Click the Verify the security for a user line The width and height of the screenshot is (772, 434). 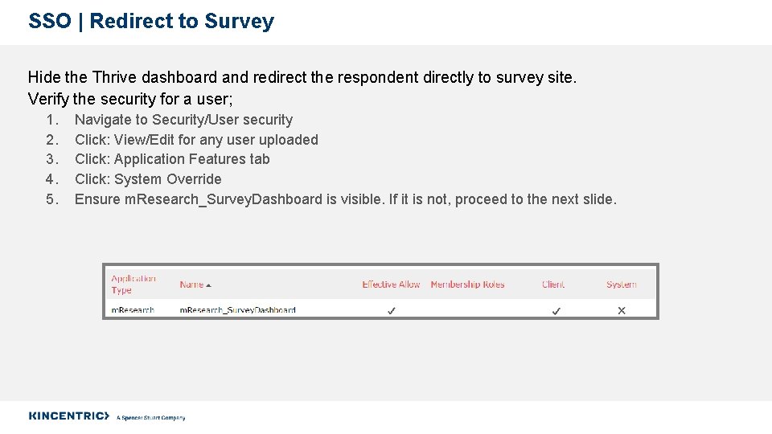pos(130,99)
